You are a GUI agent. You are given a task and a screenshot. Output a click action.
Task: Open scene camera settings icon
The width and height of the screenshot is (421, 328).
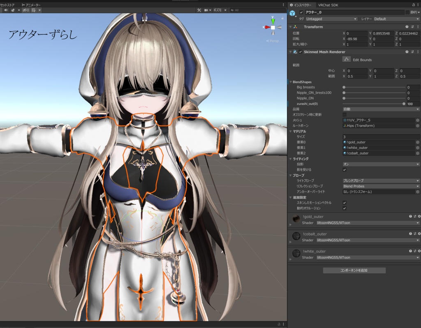coord(206,10)
